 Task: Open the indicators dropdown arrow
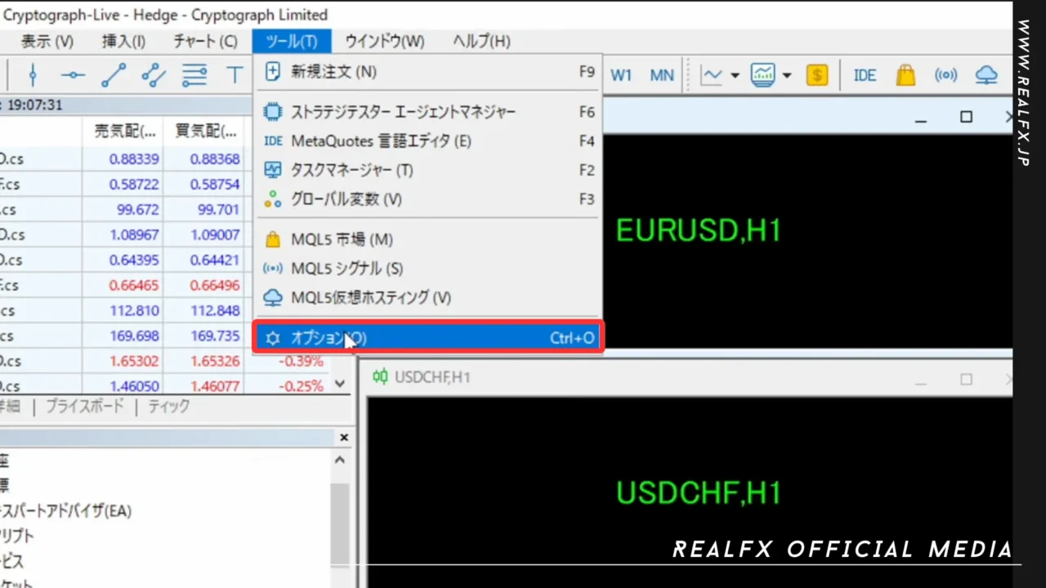point(786,75)
